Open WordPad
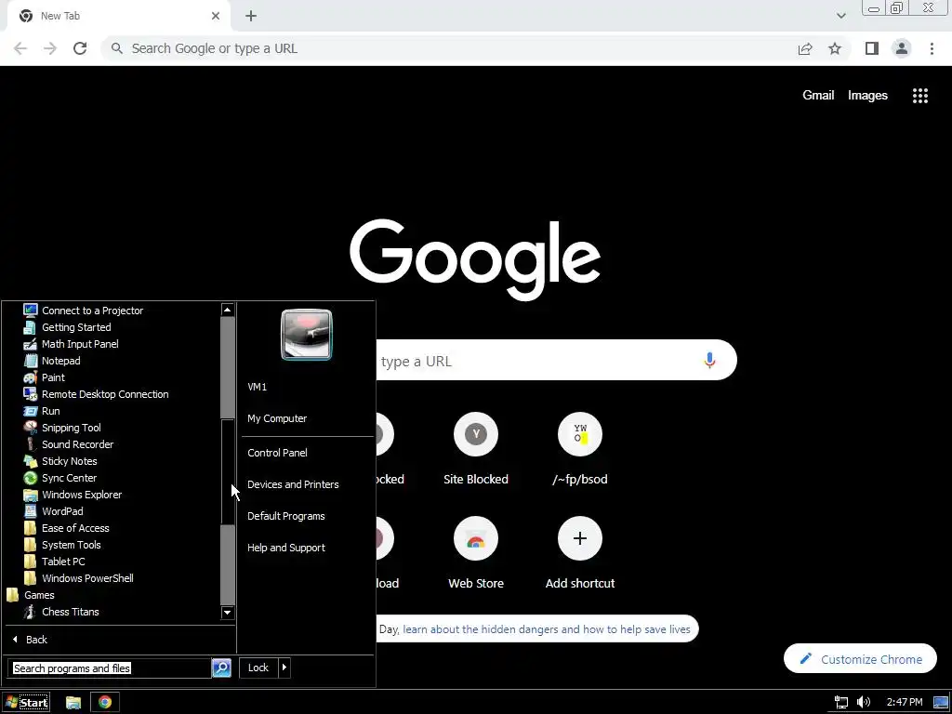The image size is (952, 714). (x=53, y=511)
